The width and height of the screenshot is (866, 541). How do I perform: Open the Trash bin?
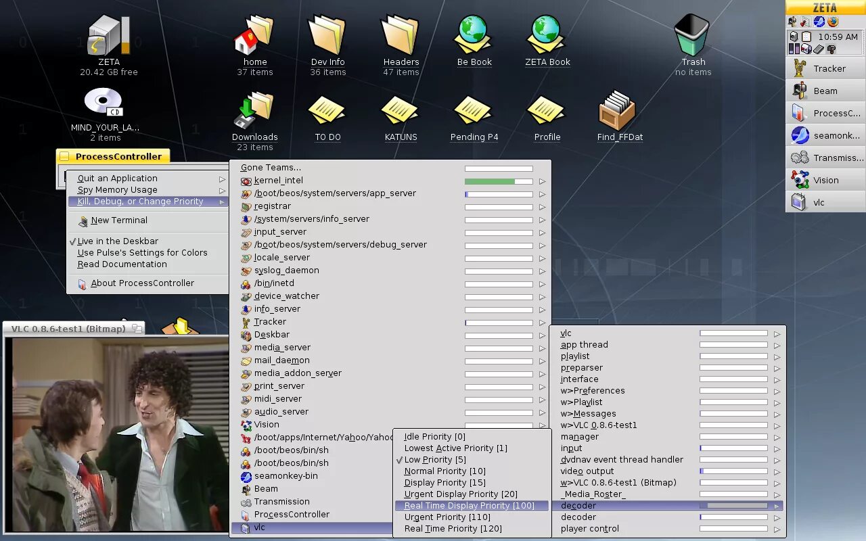coord(693,35)
